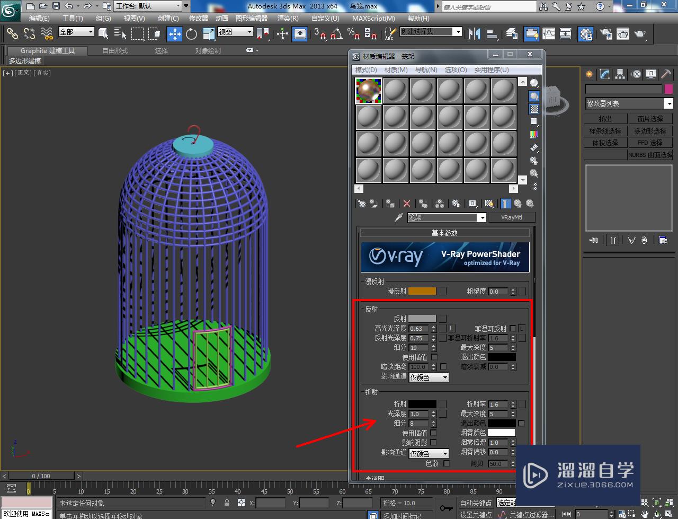
Task: Toggle checkered Background icon in material editor
Action: coord(534,109)
